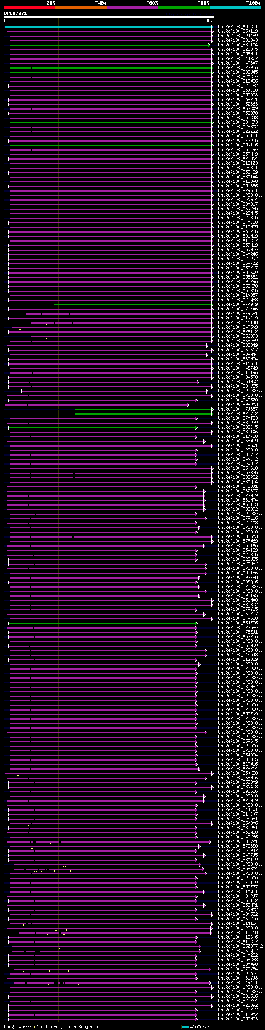Click hit label UniRef100_Q75EV6
Screen dimensions: 265x1030
coord(238,309)
